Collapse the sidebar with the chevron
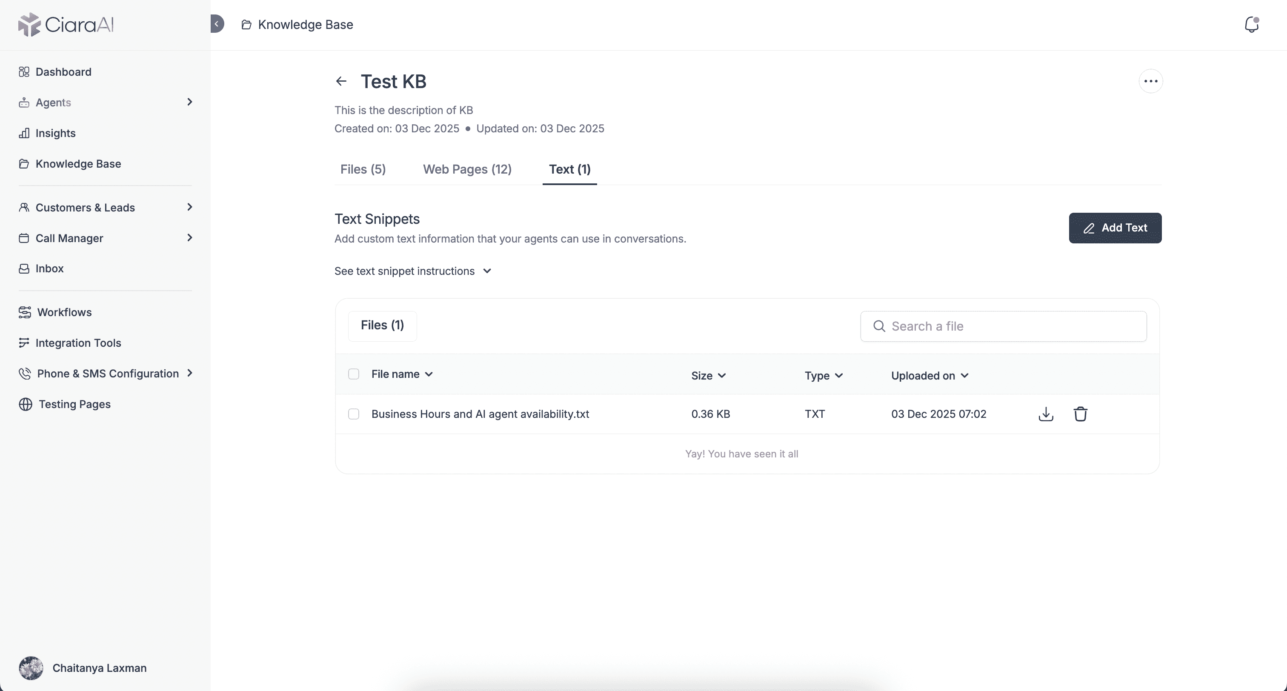The height and width of the screenshot is (691, 1287). (217, 24)
